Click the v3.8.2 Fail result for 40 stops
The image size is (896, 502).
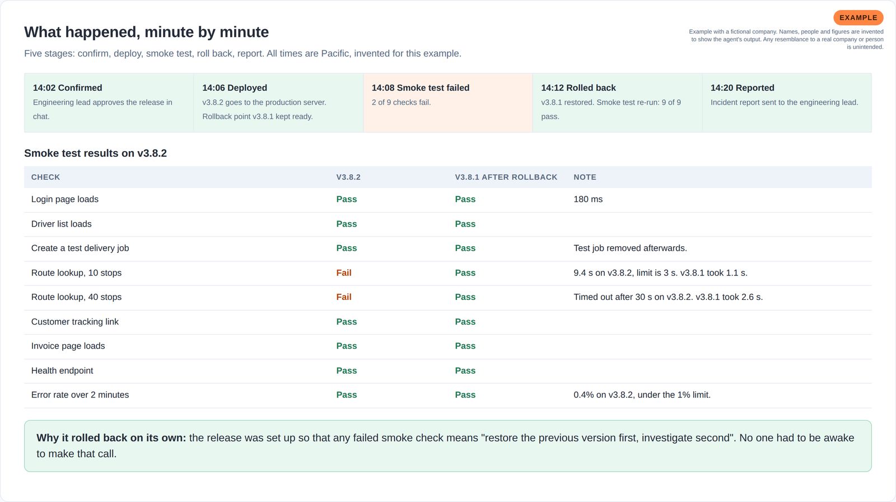click(x=344, y=297)
